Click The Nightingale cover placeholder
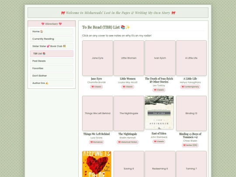Screen dimensions: 236x177 (x=129, y=113)
